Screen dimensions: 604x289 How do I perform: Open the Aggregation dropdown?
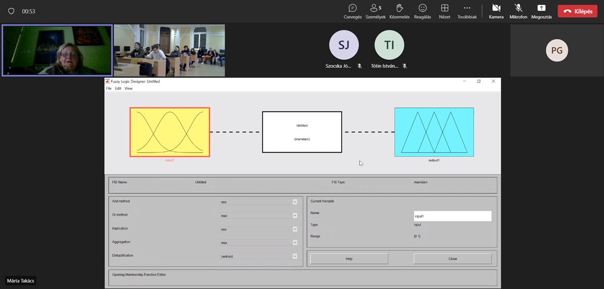[x=259, y=243]
